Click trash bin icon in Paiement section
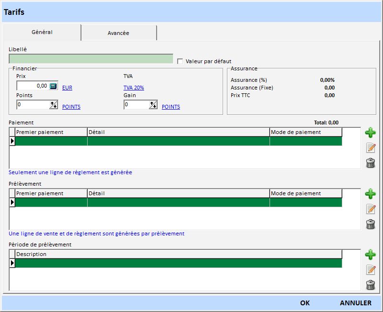383x312 pixels. 370,163
